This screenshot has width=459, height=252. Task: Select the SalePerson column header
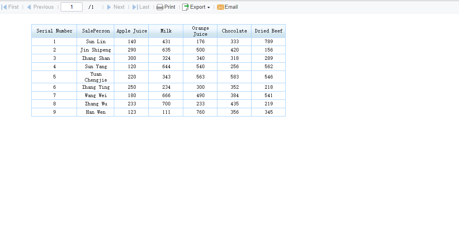point(96,31)
